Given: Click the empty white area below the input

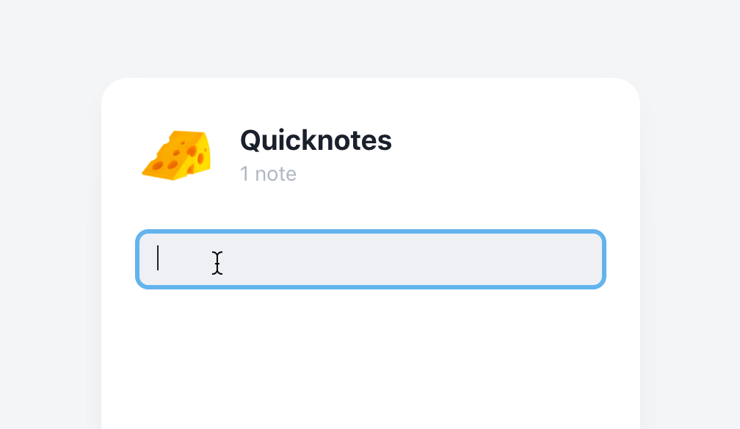Looking at the screenshot, I should [371, 359].
